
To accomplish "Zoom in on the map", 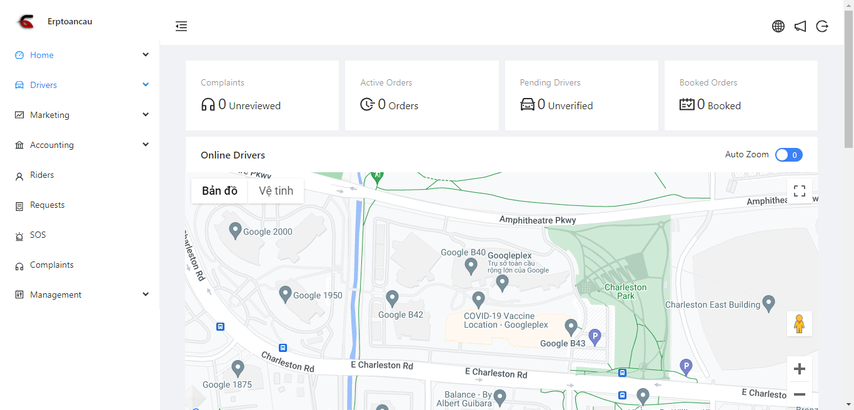I will point(799,369).
